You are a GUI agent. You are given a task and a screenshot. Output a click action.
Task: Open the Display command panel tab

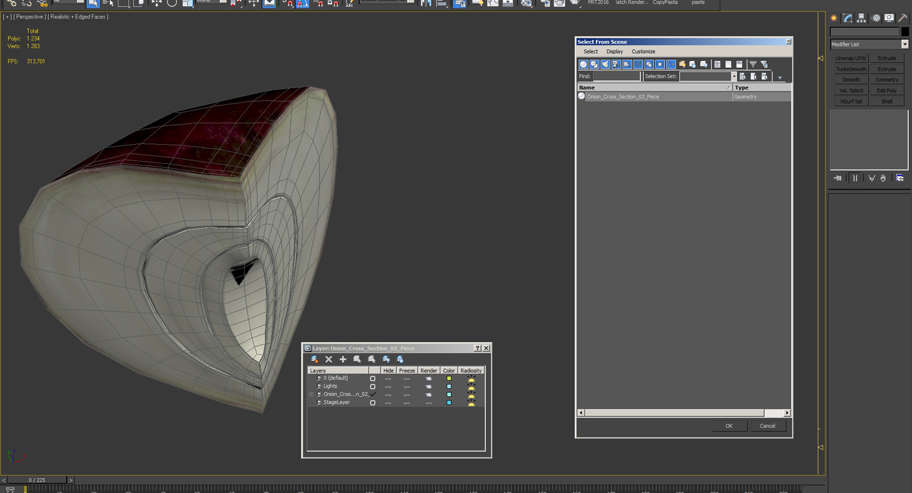click(x=889, y=18)
